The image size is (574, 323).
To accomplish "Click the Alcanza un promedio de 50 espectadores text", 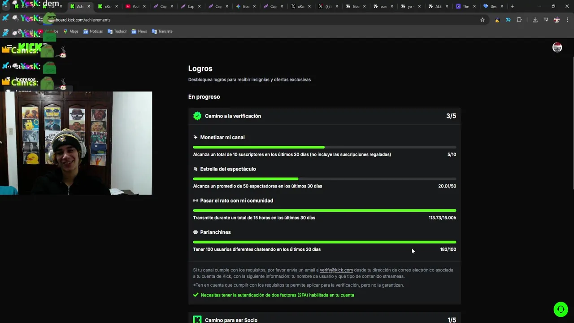I will pyautogui.click(x=257, y=186).
